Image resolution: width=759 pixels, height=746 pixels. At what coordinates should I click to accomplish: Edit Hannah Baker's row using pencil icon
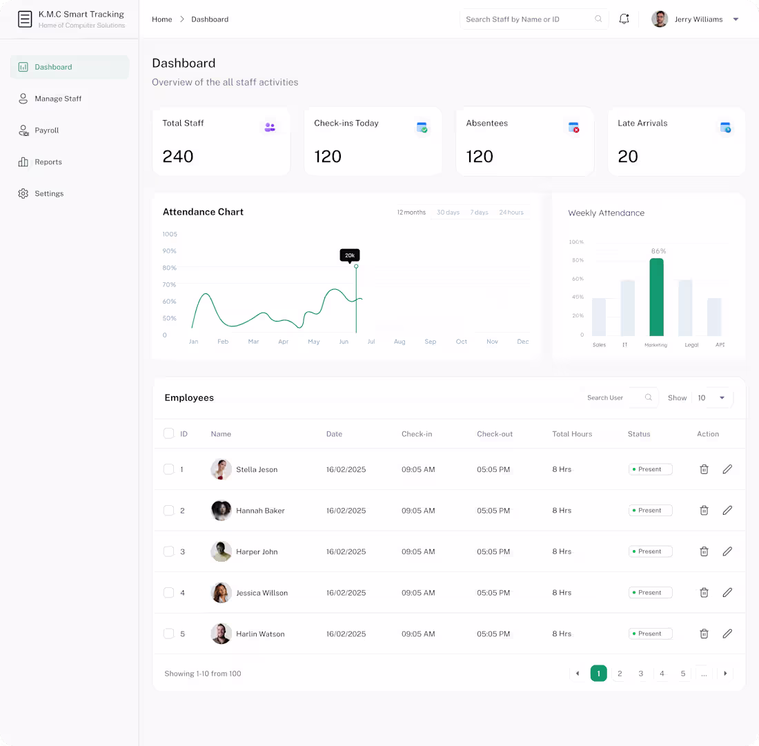coord(727,510)
